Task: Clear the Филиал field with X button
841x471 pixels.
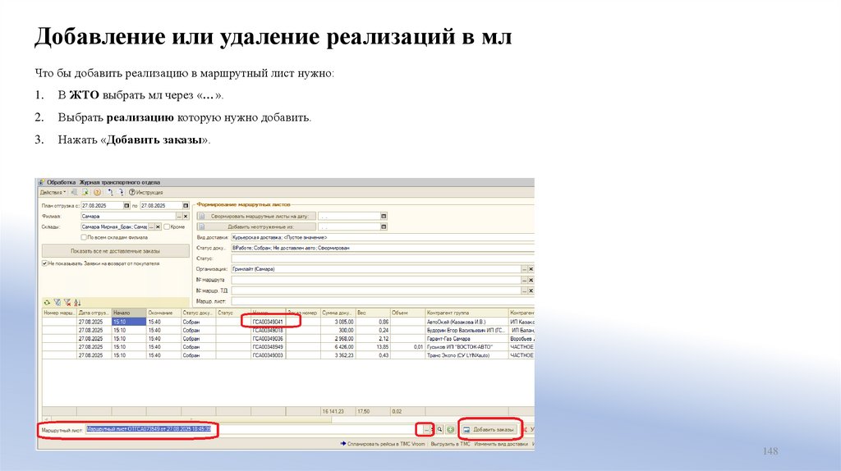Action: (x=186, y=216)
